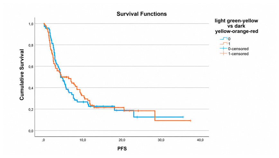The image size is (279, 158).
Task: Click the blue group 0 legend line icon
Action: pos(223,38)
